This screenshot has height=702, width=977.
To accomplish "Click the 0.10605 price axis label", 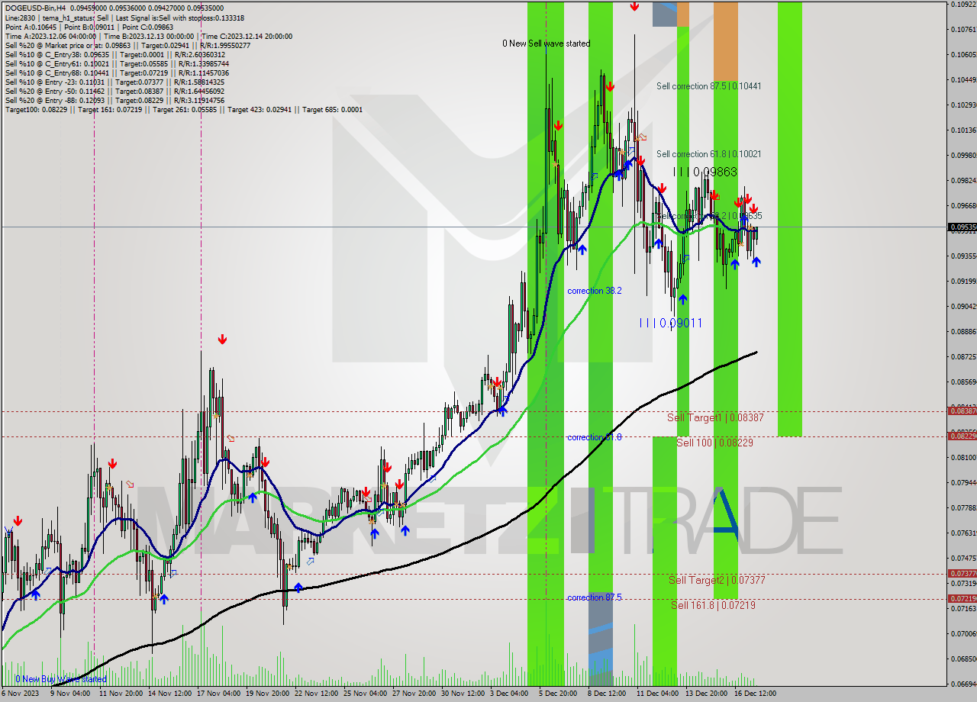I will (x=963, y=54).
